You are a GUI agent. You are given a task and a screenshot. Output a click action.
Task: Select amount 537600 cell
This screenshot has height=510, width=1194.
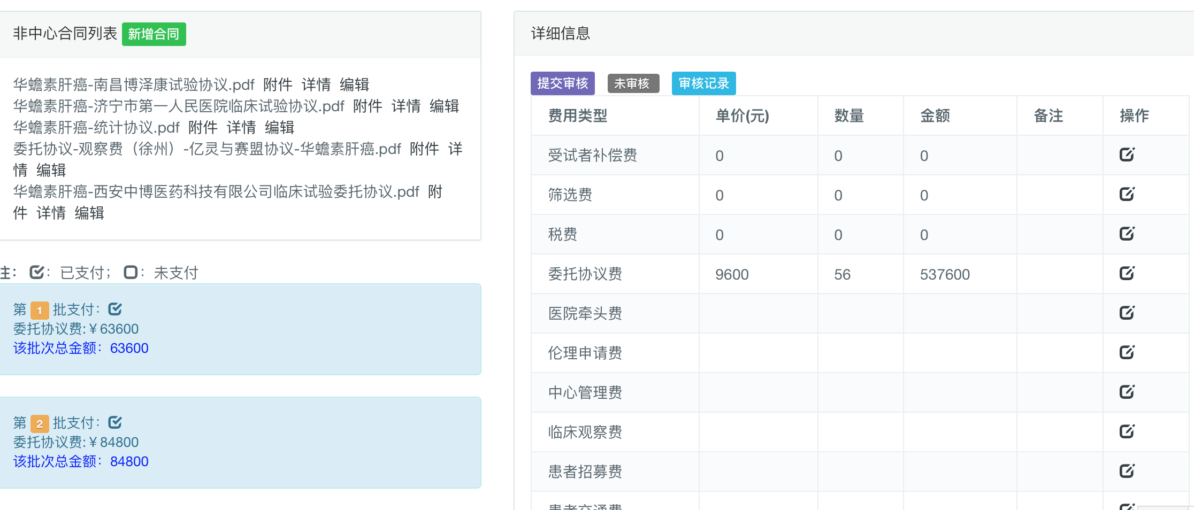960,274
